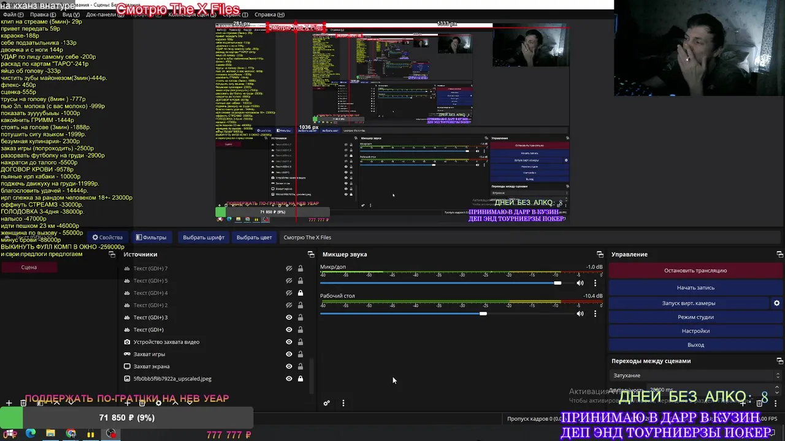
Task: Open File Explorer from the taskbar
Action: coord(50,434)
